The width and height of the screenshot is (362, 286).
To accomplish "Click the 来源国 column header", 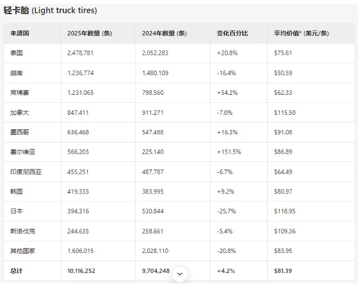I will pyautogui.click(x=20, y=33).
